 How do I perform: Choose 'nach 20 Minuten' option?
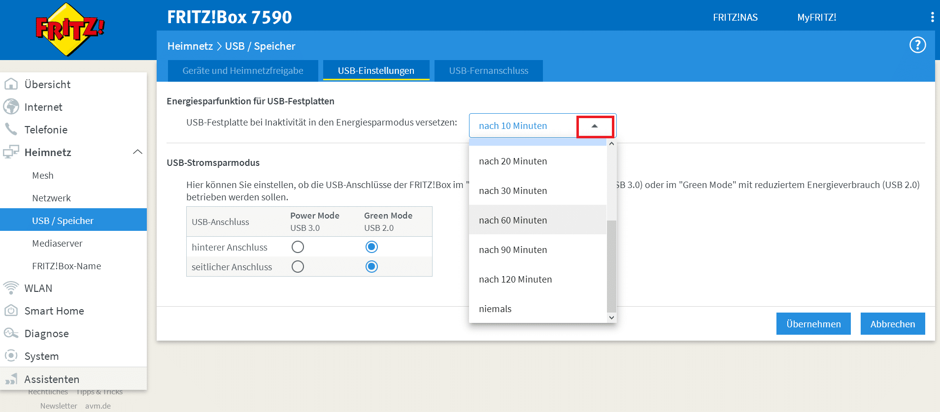(537, 161)
